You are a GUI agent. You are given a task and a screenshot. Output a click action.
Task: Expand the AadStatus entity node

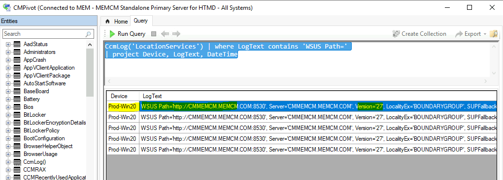click(x=8, y=44)
